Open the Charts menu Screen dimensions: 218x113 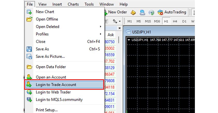click(73, 4)
